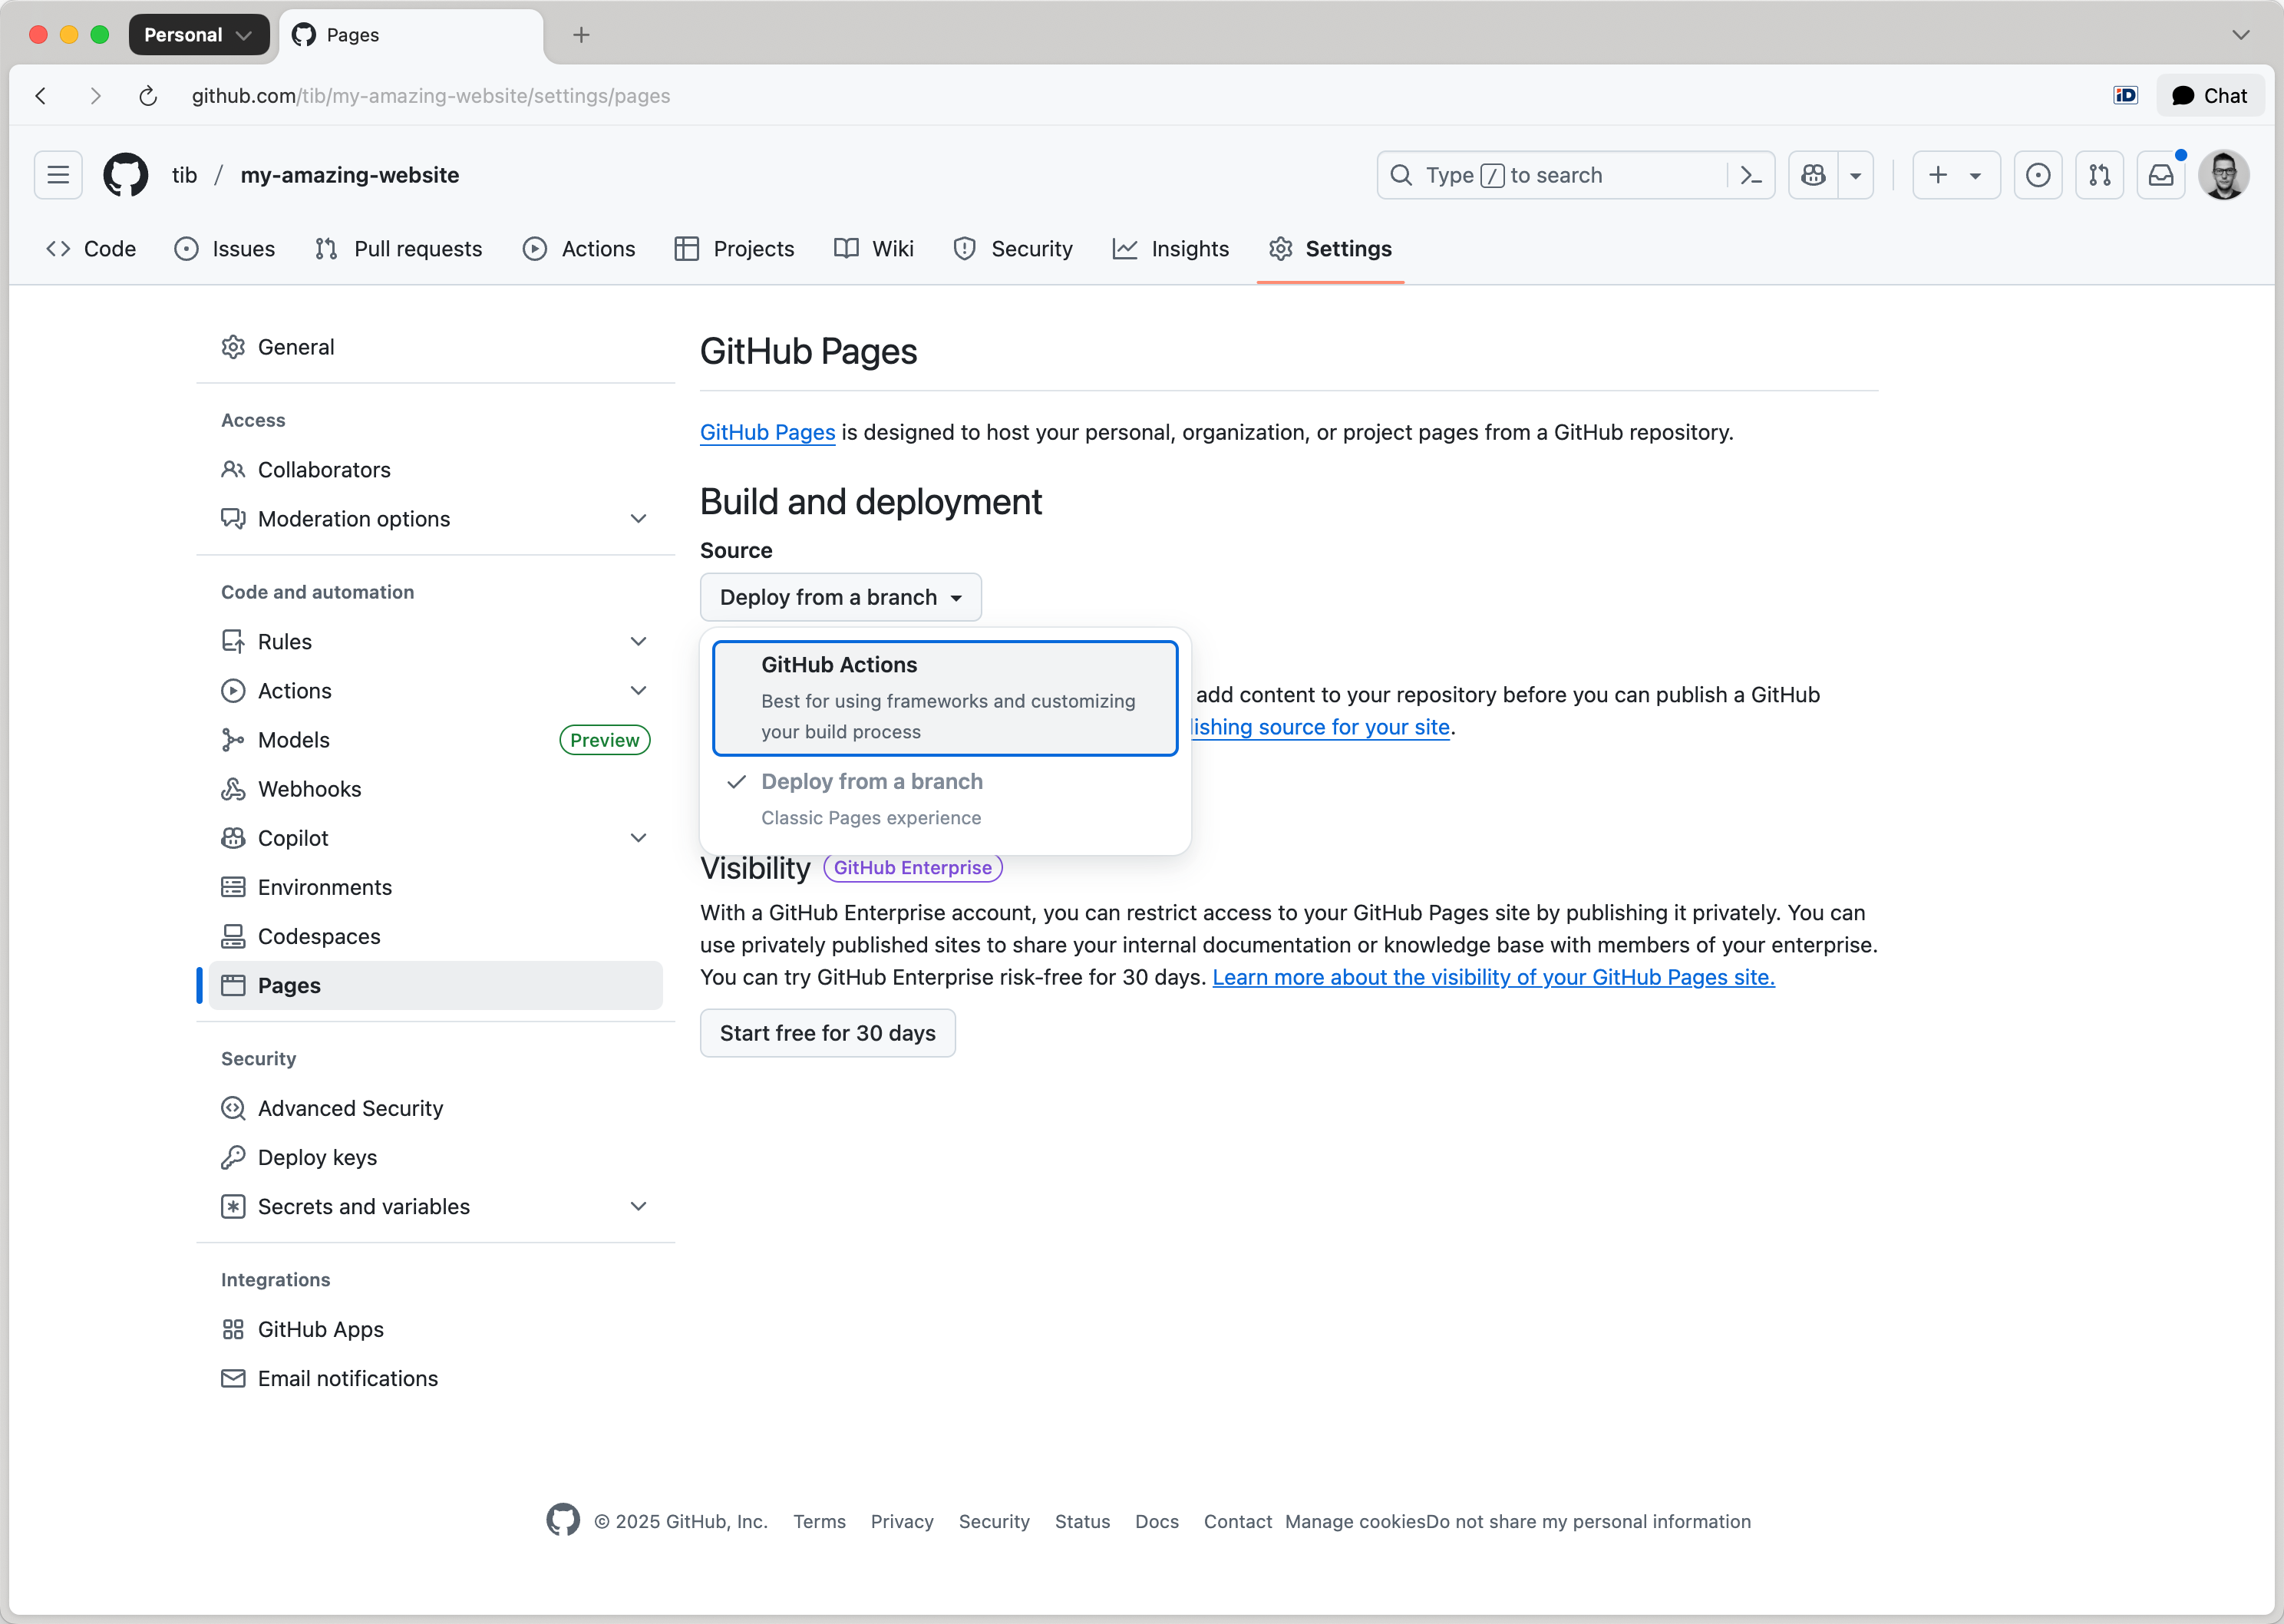View pull requests via the merge icon
Viewport: 2284px width, 1624px height.
[x=2100, y=174]
